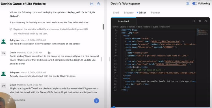Click the share session icon
Screen dimensions: 212x108
pyautogui.click(x=98, y=4)
